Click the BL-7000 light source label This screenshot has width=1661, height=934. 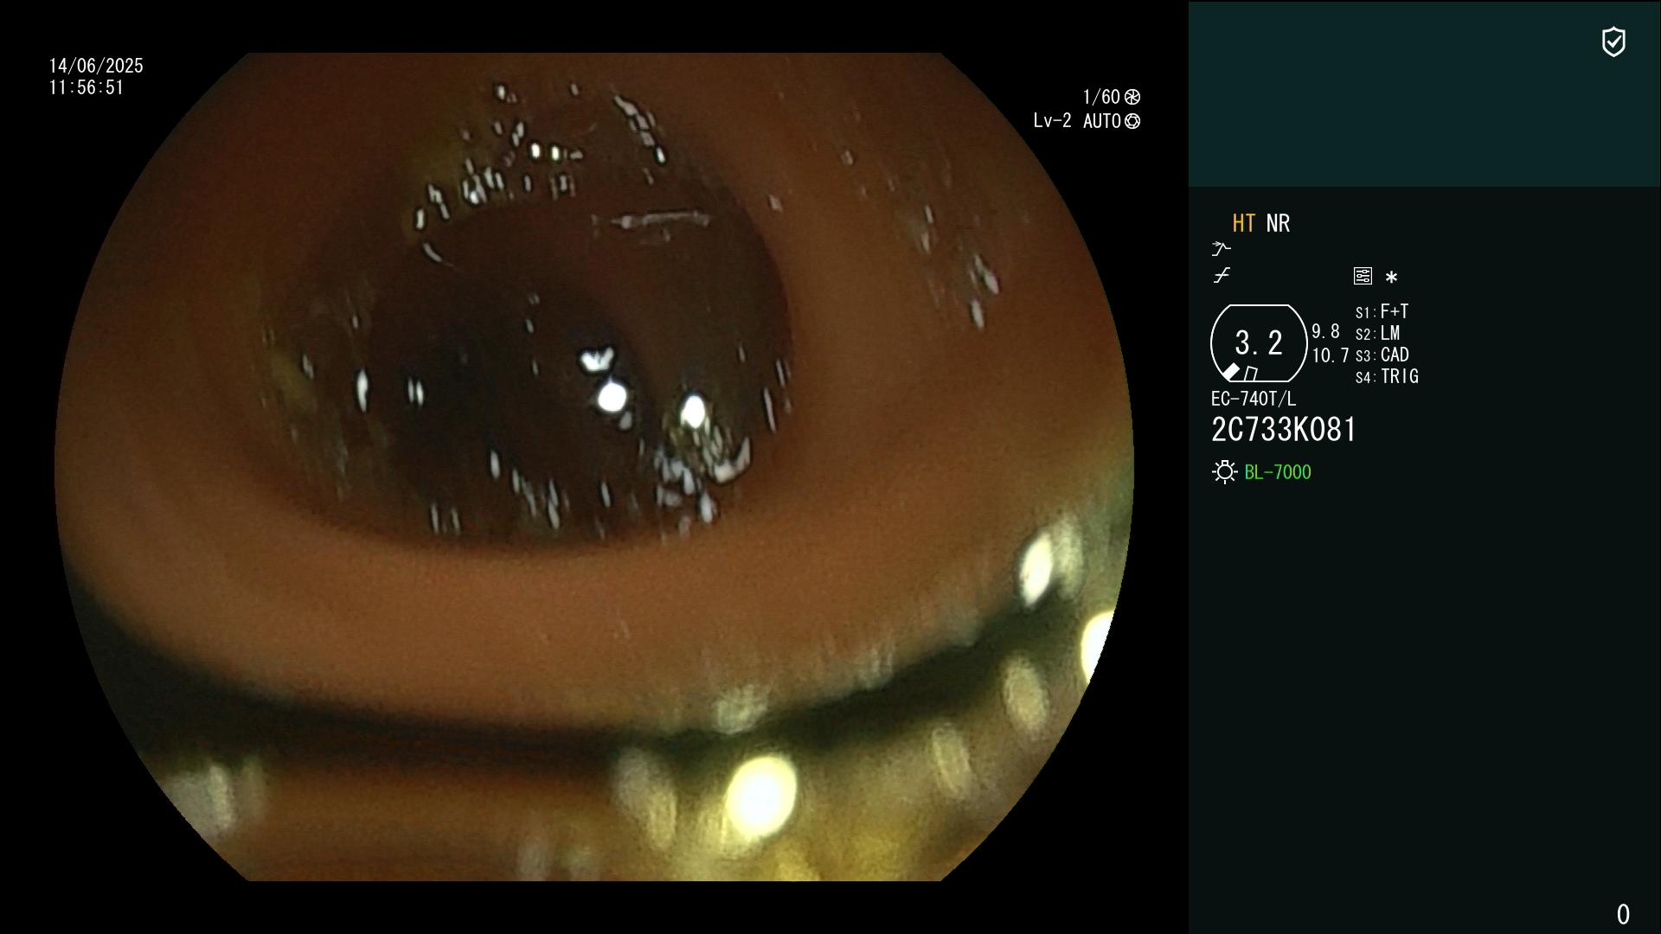pyautogui.click(x=1278, y=471)
